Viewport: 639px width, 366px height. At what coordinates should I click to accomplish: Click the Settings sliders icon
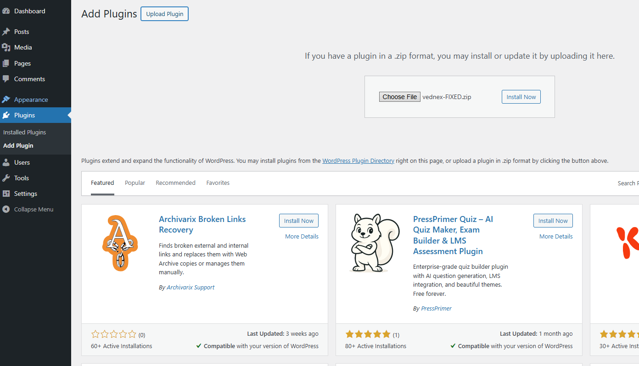[x=6, y=194]
